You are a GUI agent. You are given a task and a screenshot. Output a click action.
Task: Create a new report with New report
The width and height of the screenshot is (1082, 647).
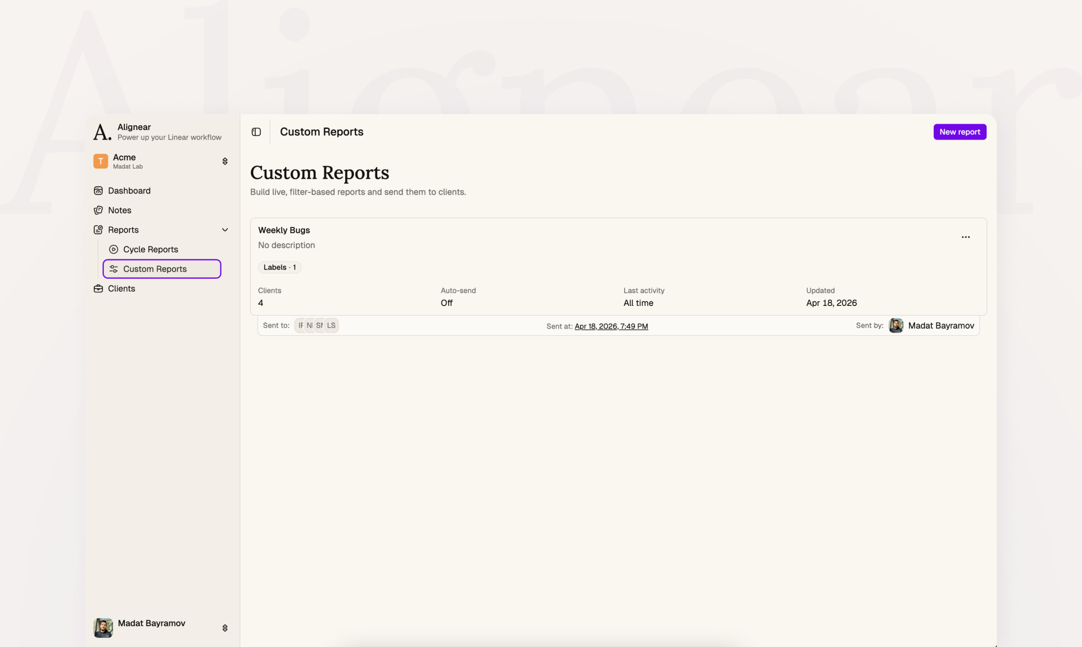(x=960, y=132)
